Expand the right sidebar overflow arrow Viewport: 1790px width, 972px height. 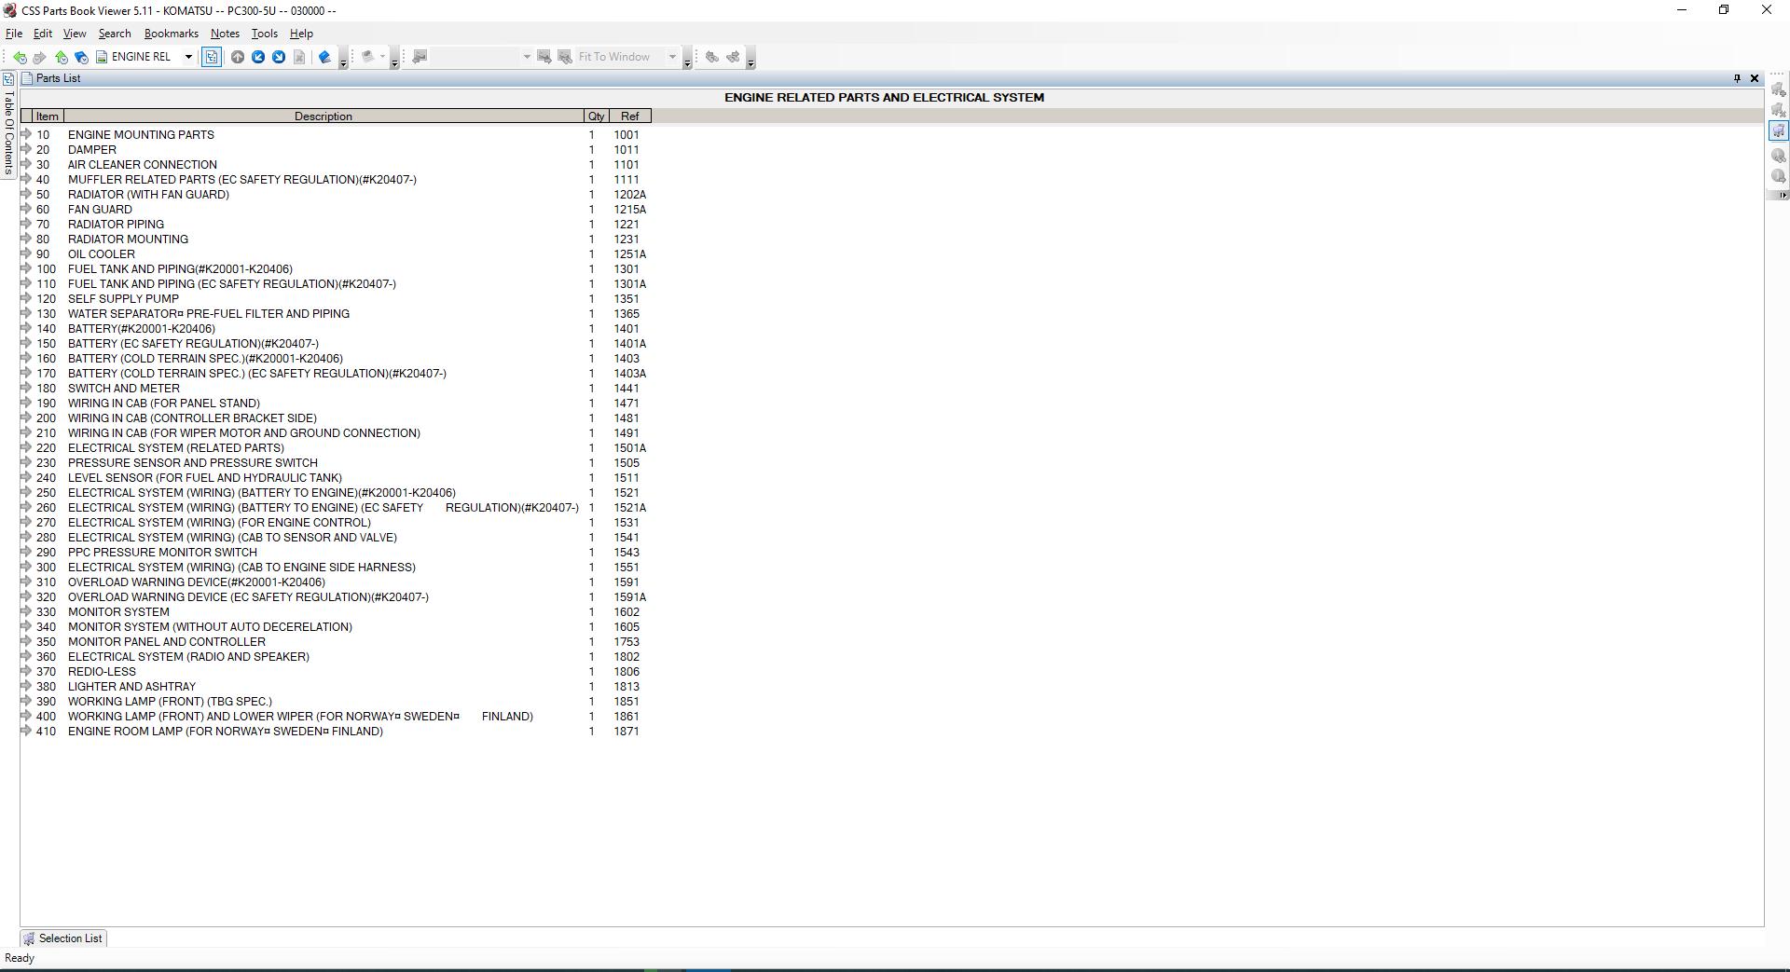click(1783, 195)
